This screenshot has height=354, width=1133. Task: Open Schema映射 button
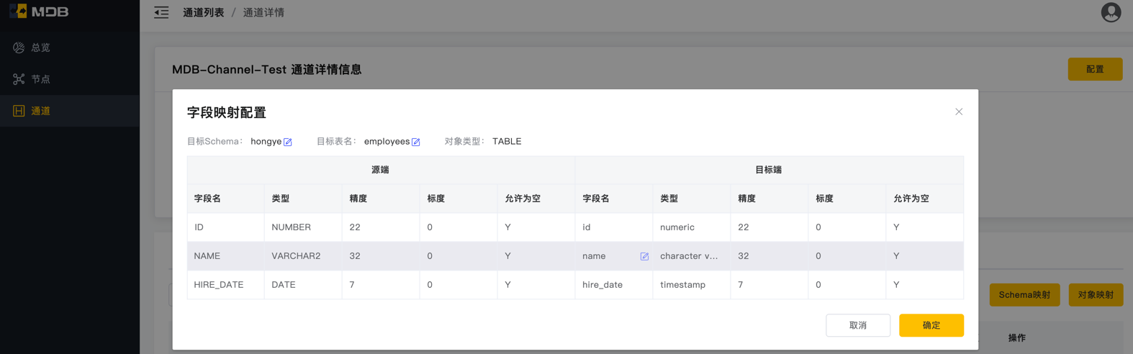click(x=1024, y=295)
